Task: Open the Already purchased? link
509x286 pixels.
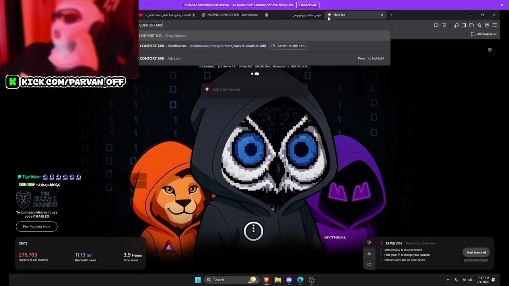Action: coord(476,260)
